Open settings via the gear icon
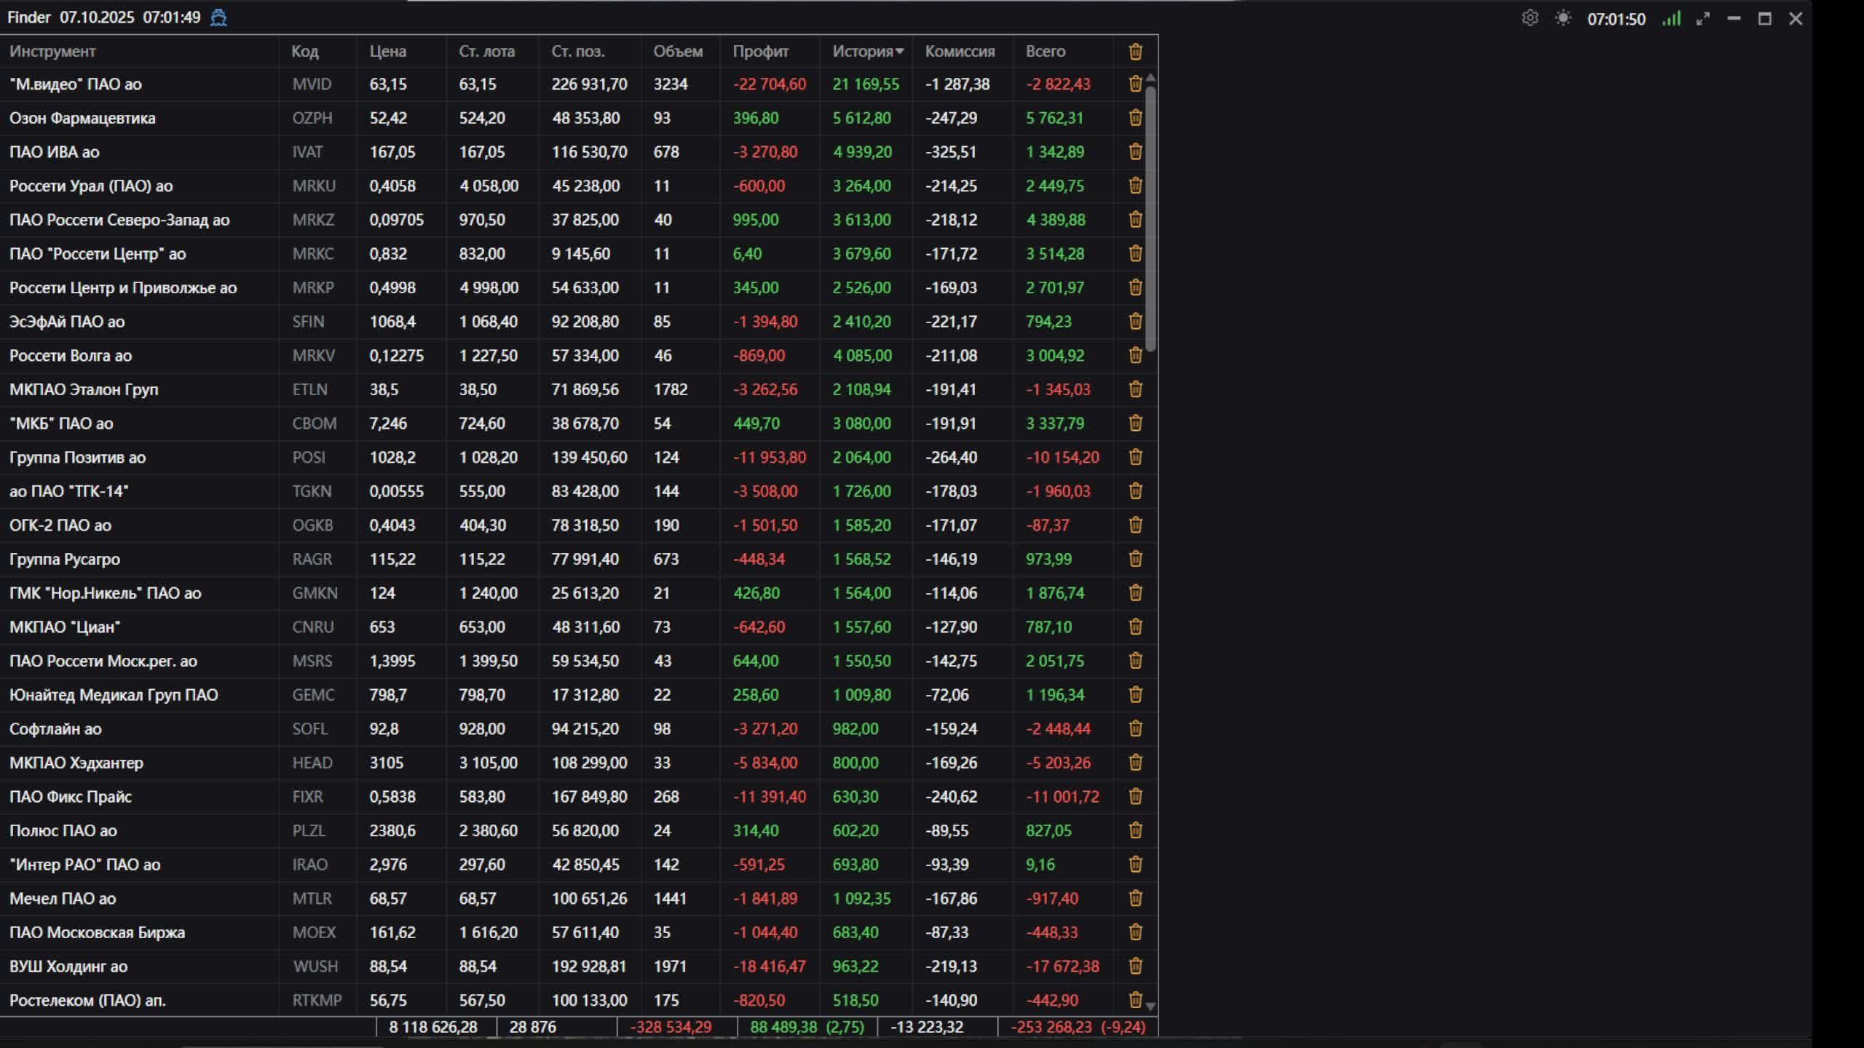The image size is (1864, 1048). coord(1530,18)
